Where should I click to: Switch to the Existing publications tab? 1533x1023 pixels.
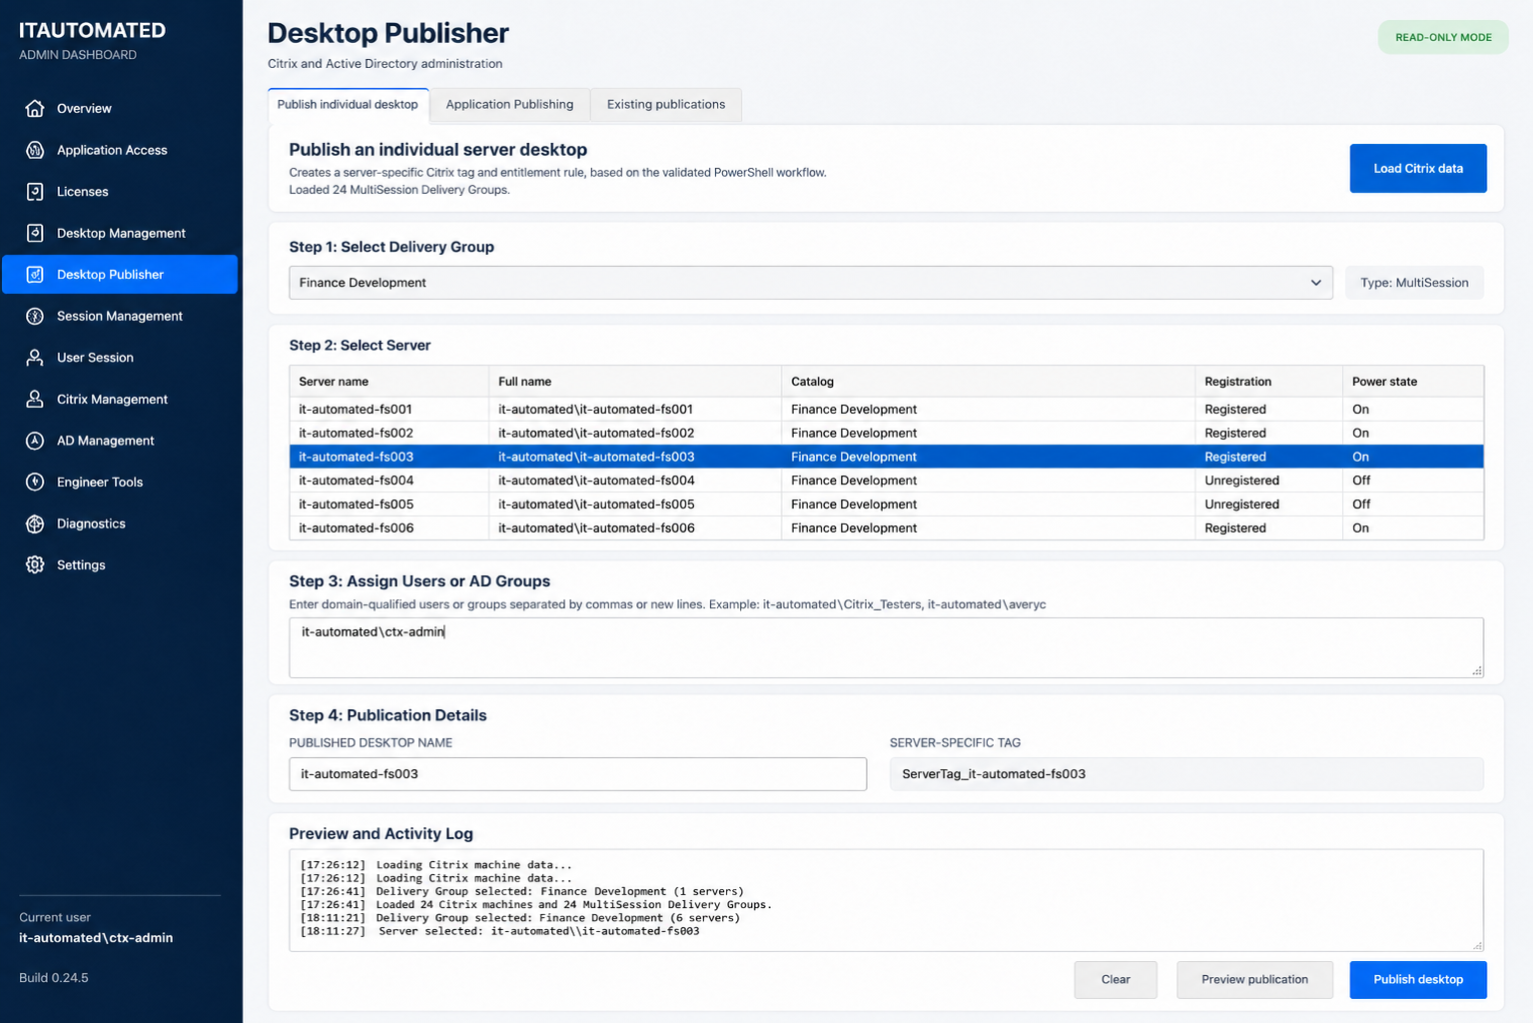[666, 104]
